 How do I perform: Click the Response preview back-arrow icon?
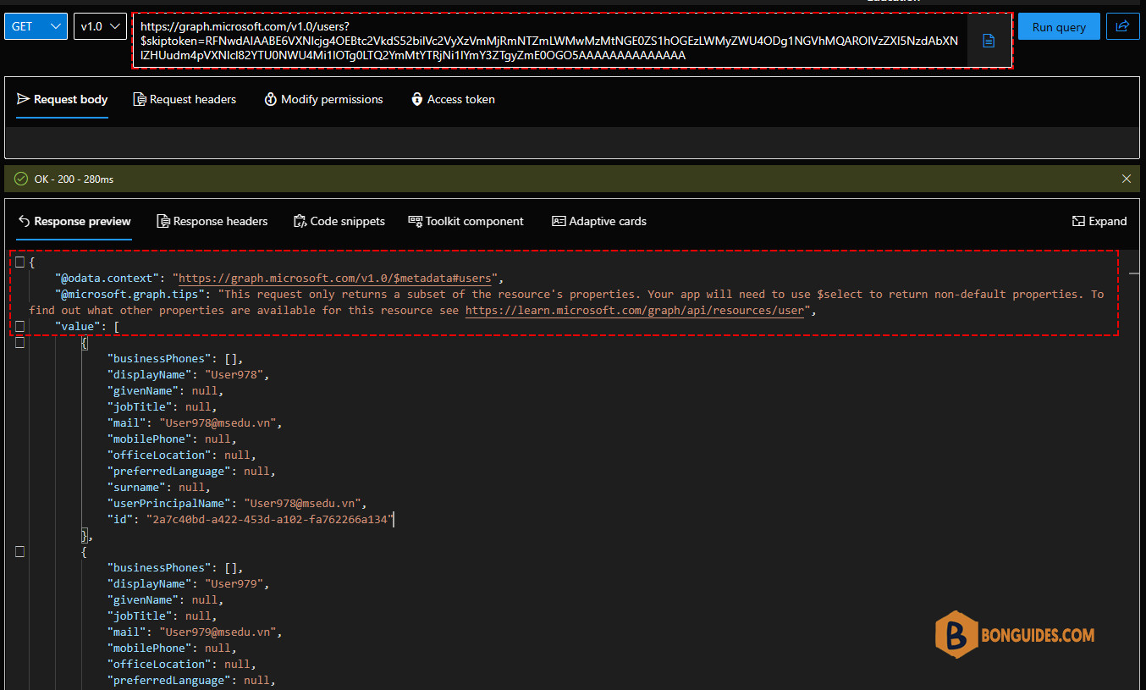[24, 222]
